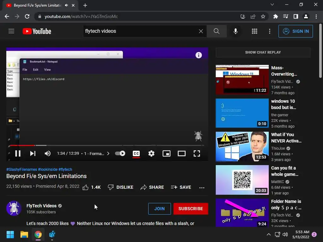This screenshot has height=242, width=323.
Task: Pause the video playback
Action: click(x=18, y=153)
